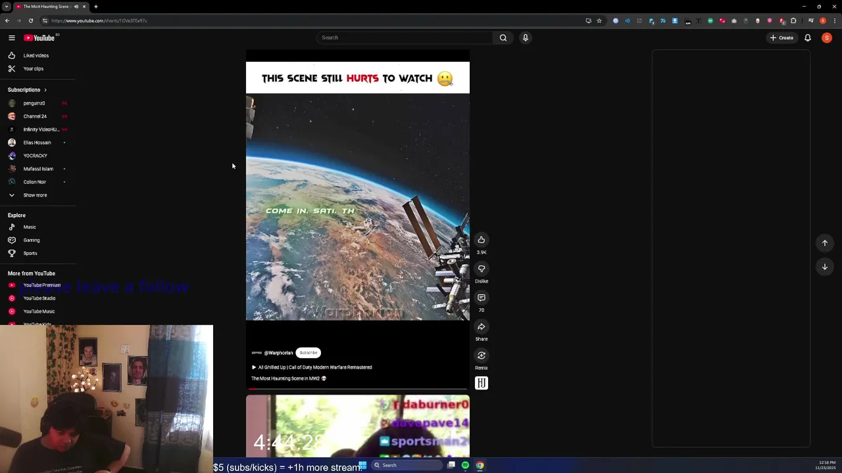Dislike the Short
The image size is (842, 473).
coord(482,269)
